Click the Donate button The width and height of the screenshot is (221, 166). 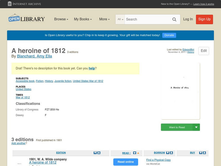coord(169,35)
